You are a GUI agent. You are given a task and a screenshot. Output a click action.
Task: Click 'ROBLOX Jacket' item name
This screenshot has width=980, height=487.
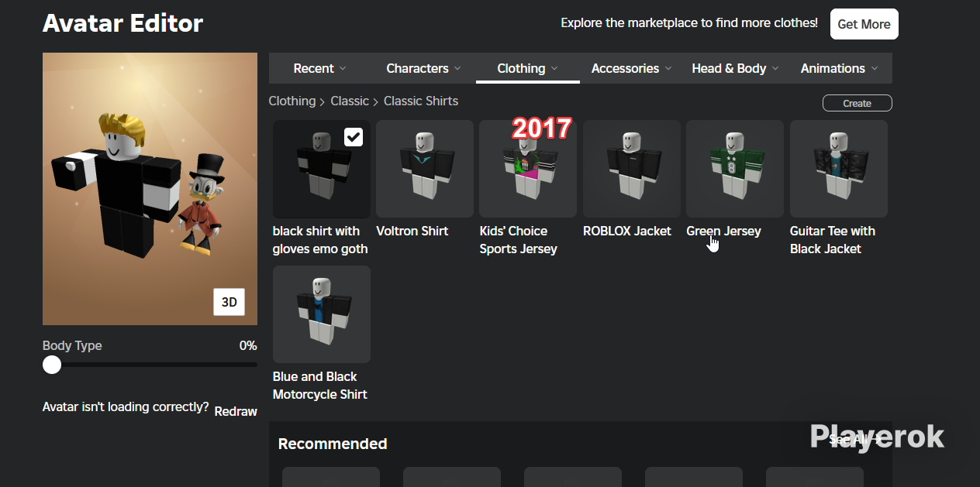627,231
